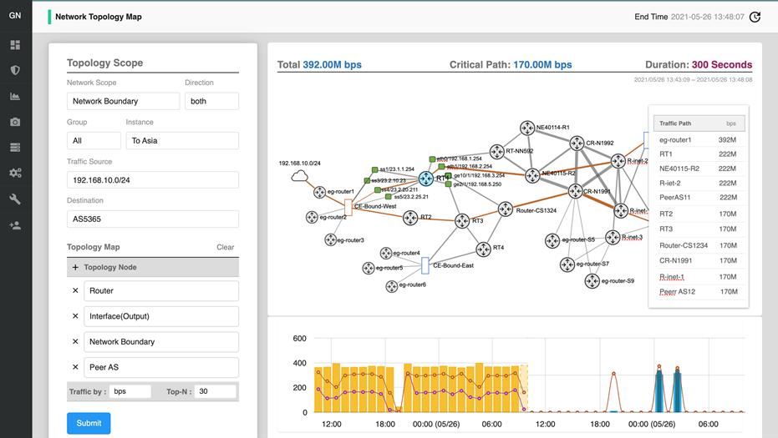The image size is (778, 438).
Task: Open the Direction dropdown showing both
Action: 211,101
